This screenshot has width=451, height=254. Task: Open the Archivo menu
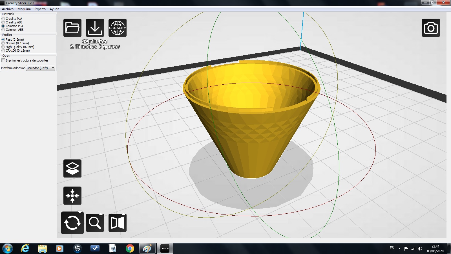8,9
